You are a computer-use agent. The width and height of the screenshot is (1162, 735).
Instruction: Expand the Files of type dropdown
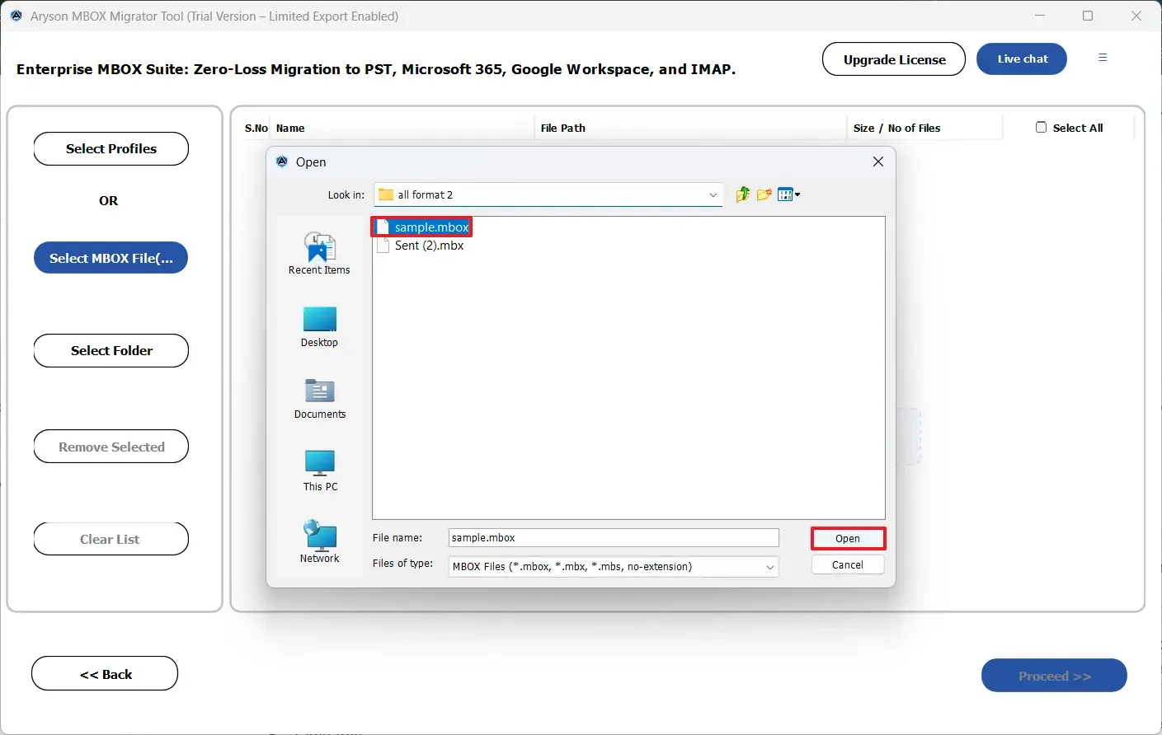click(769, 567)
